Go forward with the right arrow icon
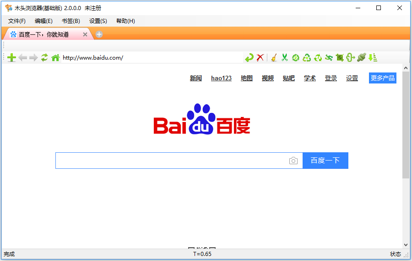 [33, 58]
